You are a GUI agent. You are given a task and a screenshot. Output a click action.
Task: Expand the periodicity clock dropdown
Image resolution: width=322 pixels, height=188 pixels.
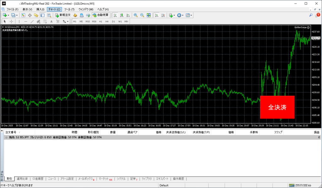click(x=183, y=15)
